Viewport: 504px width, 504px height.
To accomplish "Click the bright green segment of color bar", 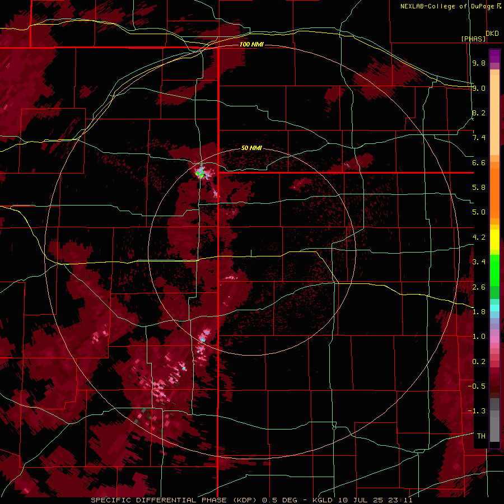I will click(494, 271).
